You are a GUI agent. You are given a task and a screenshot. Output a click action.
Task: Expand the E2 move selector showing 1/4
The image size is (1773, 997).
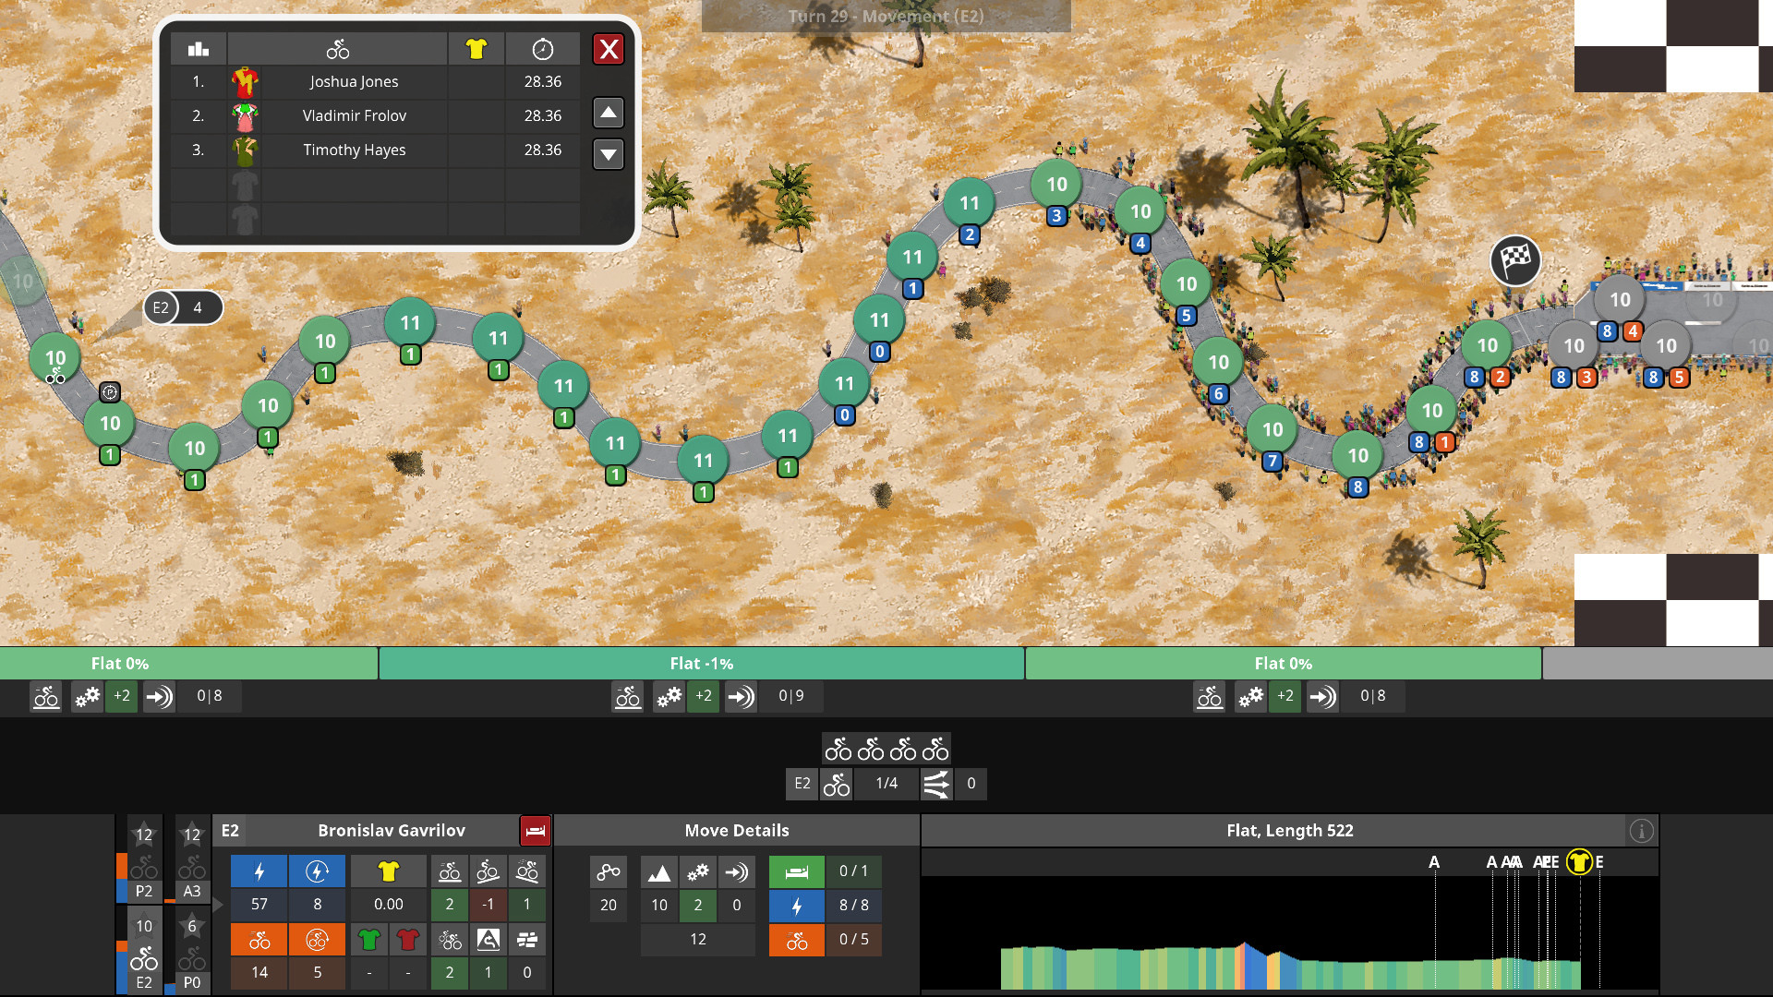tap(886, 784)
